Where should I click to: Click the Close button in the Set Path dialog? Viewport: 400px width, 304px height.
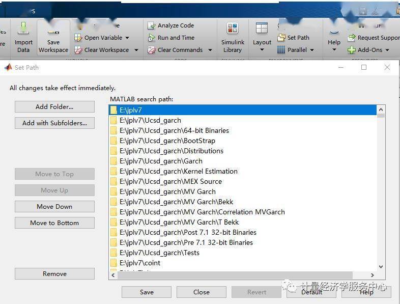pyautogui.click(x=202, y=292)
